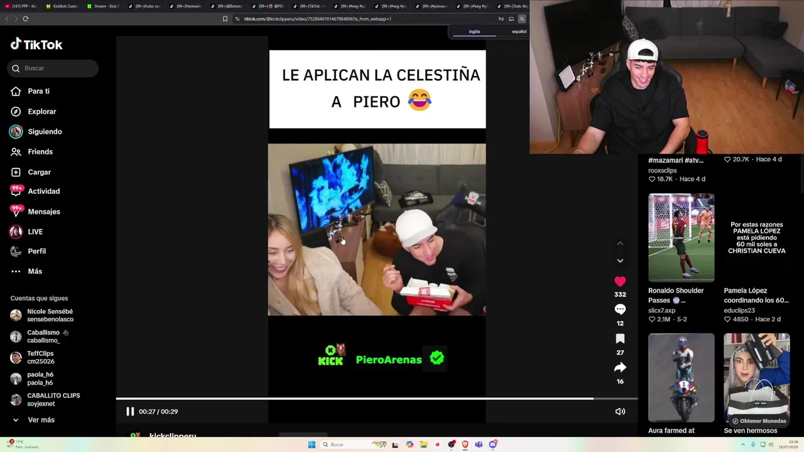Open educlips23 creator link
Image resolution: width=804 pixels, height=452 pixels.
739,310
